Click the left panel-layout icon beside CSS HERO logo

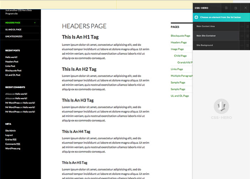pyautogui.click(x=226, y=8)
